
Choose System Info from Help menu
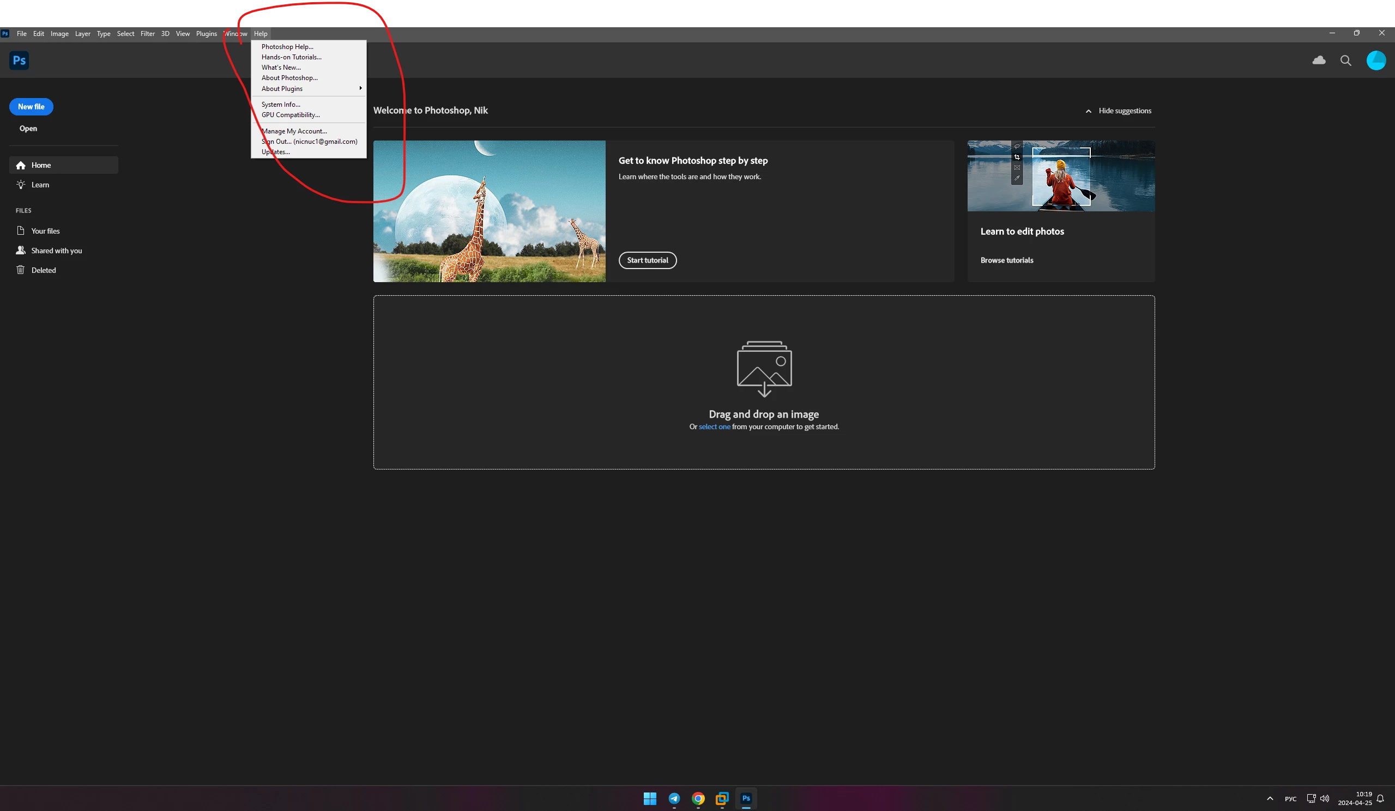point(281,105)
